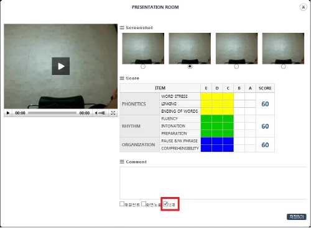
Task: Check the middle checkbox below comment box
Action: (x=144, y=204)
